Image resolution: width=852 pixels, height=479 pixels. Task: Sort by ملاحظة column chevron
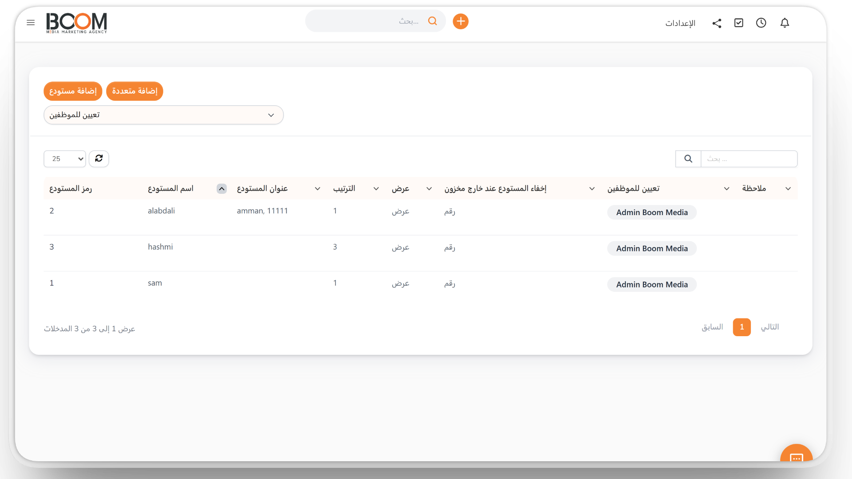(788, 188)
